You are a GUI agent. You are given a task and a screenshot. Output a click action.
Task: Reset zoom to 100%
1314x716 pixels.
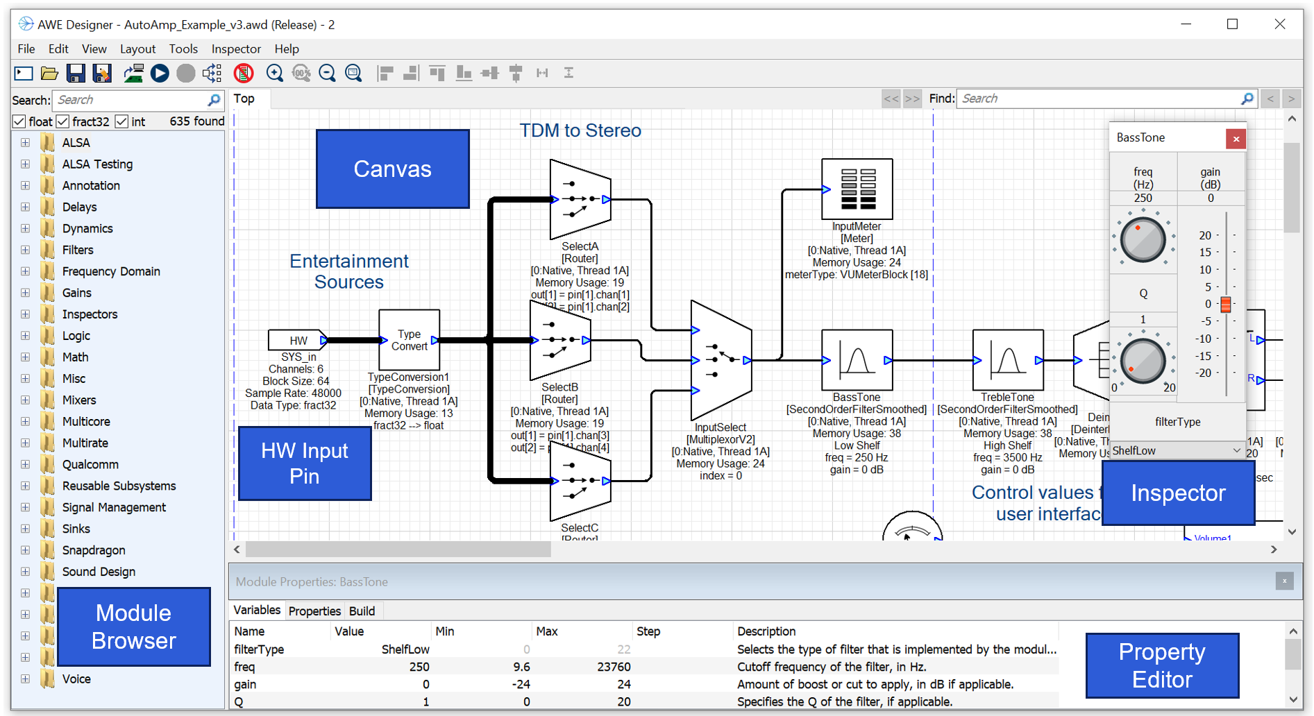(x=301, y=73)
